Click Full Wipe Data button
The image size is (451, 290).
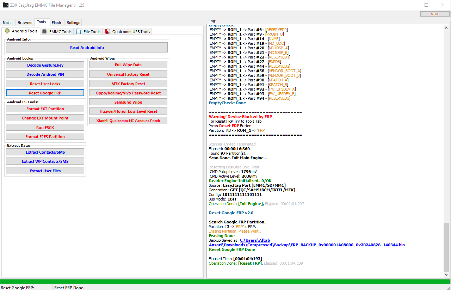tap(128, 65)
